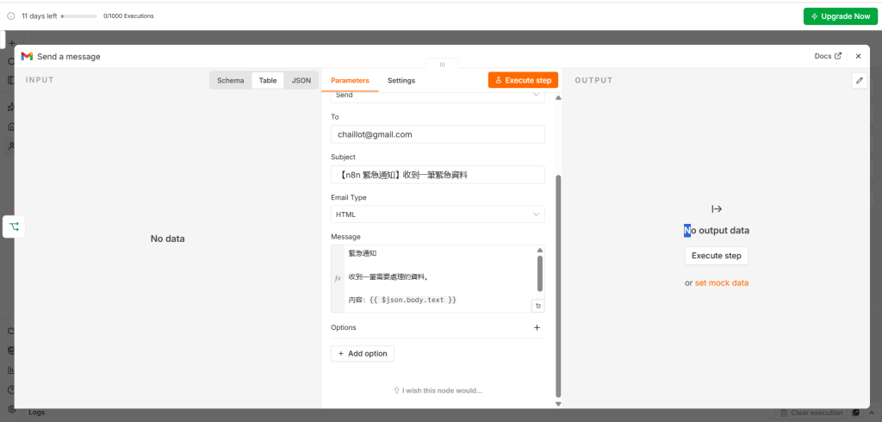The width and height of the screenshot is (882, 422).
Task: Open the input node selector branch icon
Action: point(14,227)
